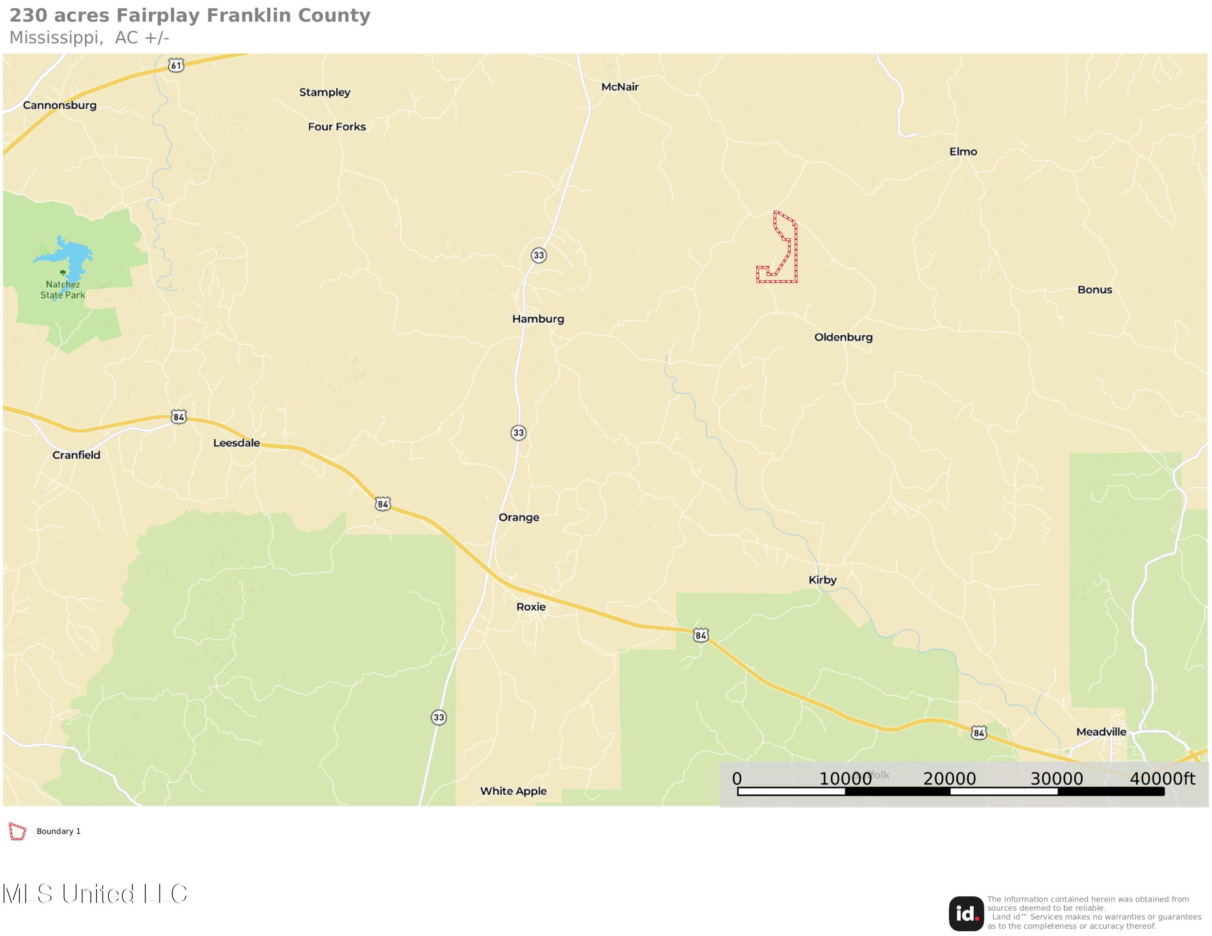Click Route 33 shield between Hamburg and Orange

[x=518, y=432]
